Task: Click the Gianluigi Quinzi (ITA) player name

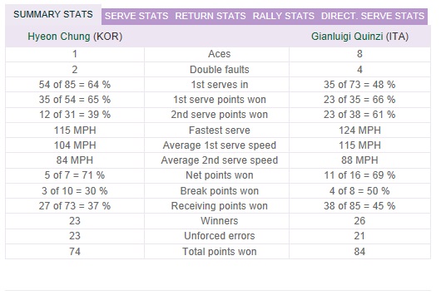Action: (x=359, y=37)
